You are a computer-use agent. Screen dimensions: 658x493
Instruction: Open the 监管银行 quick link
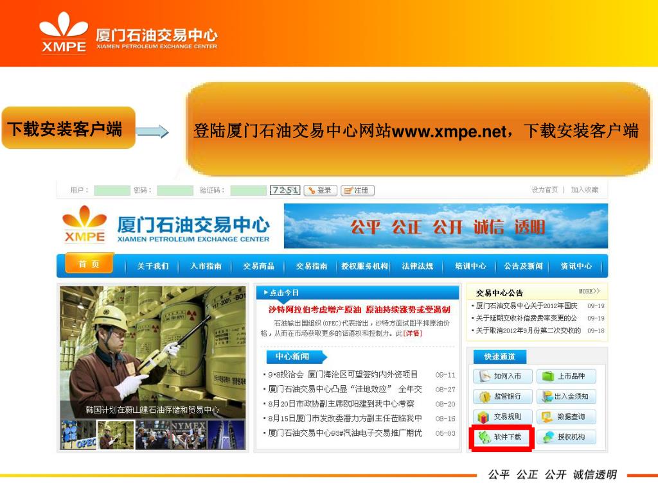(x=502, y=396)
